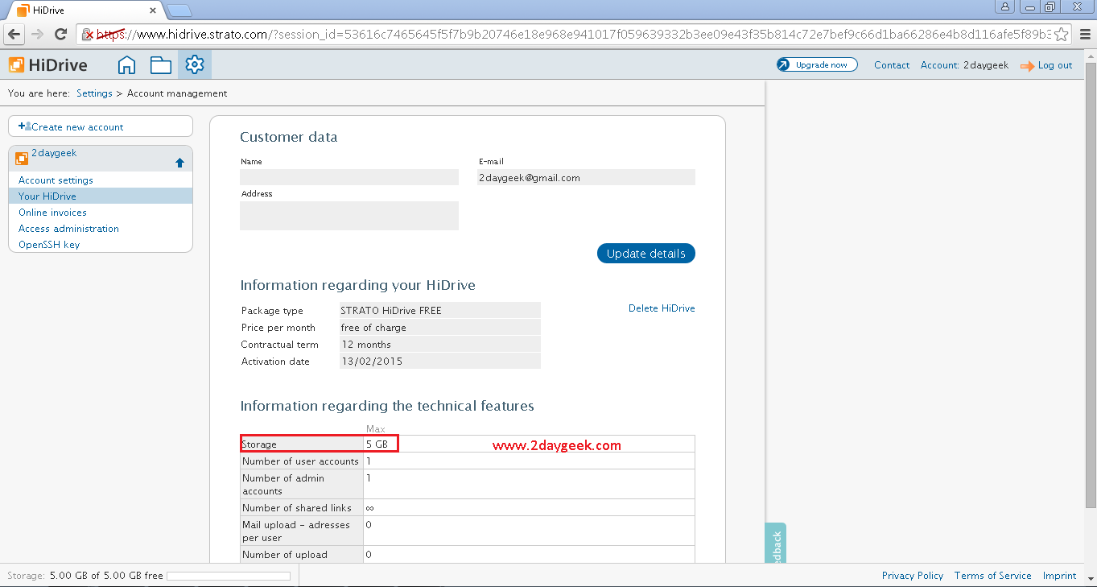Open OpenSSH key in sidebar
1097x587 pixels.
coord(49,245)
